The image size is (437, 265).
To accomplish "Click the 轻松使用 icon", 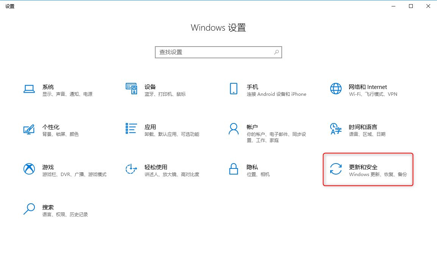I will point(131,169).
